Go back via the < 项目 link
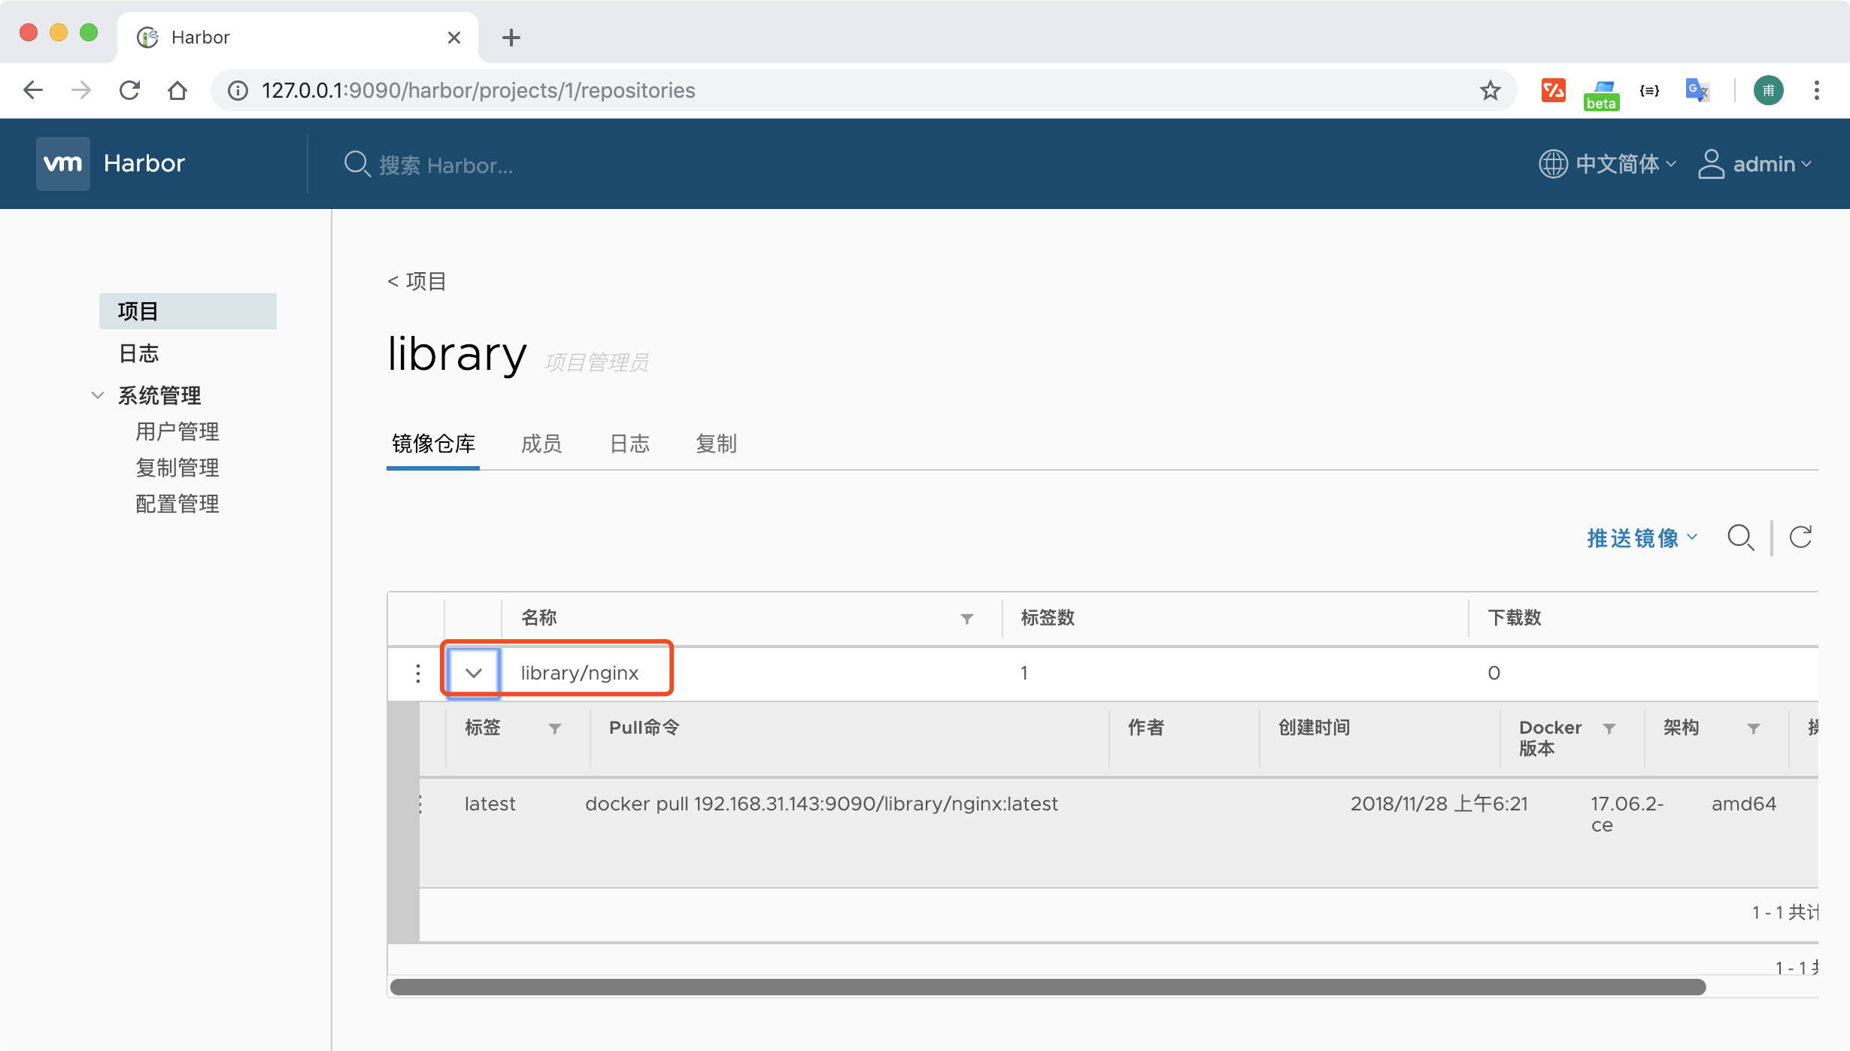Image resolution: width=1850 pixels, height=1051 pixels. (x=417, y=280)
